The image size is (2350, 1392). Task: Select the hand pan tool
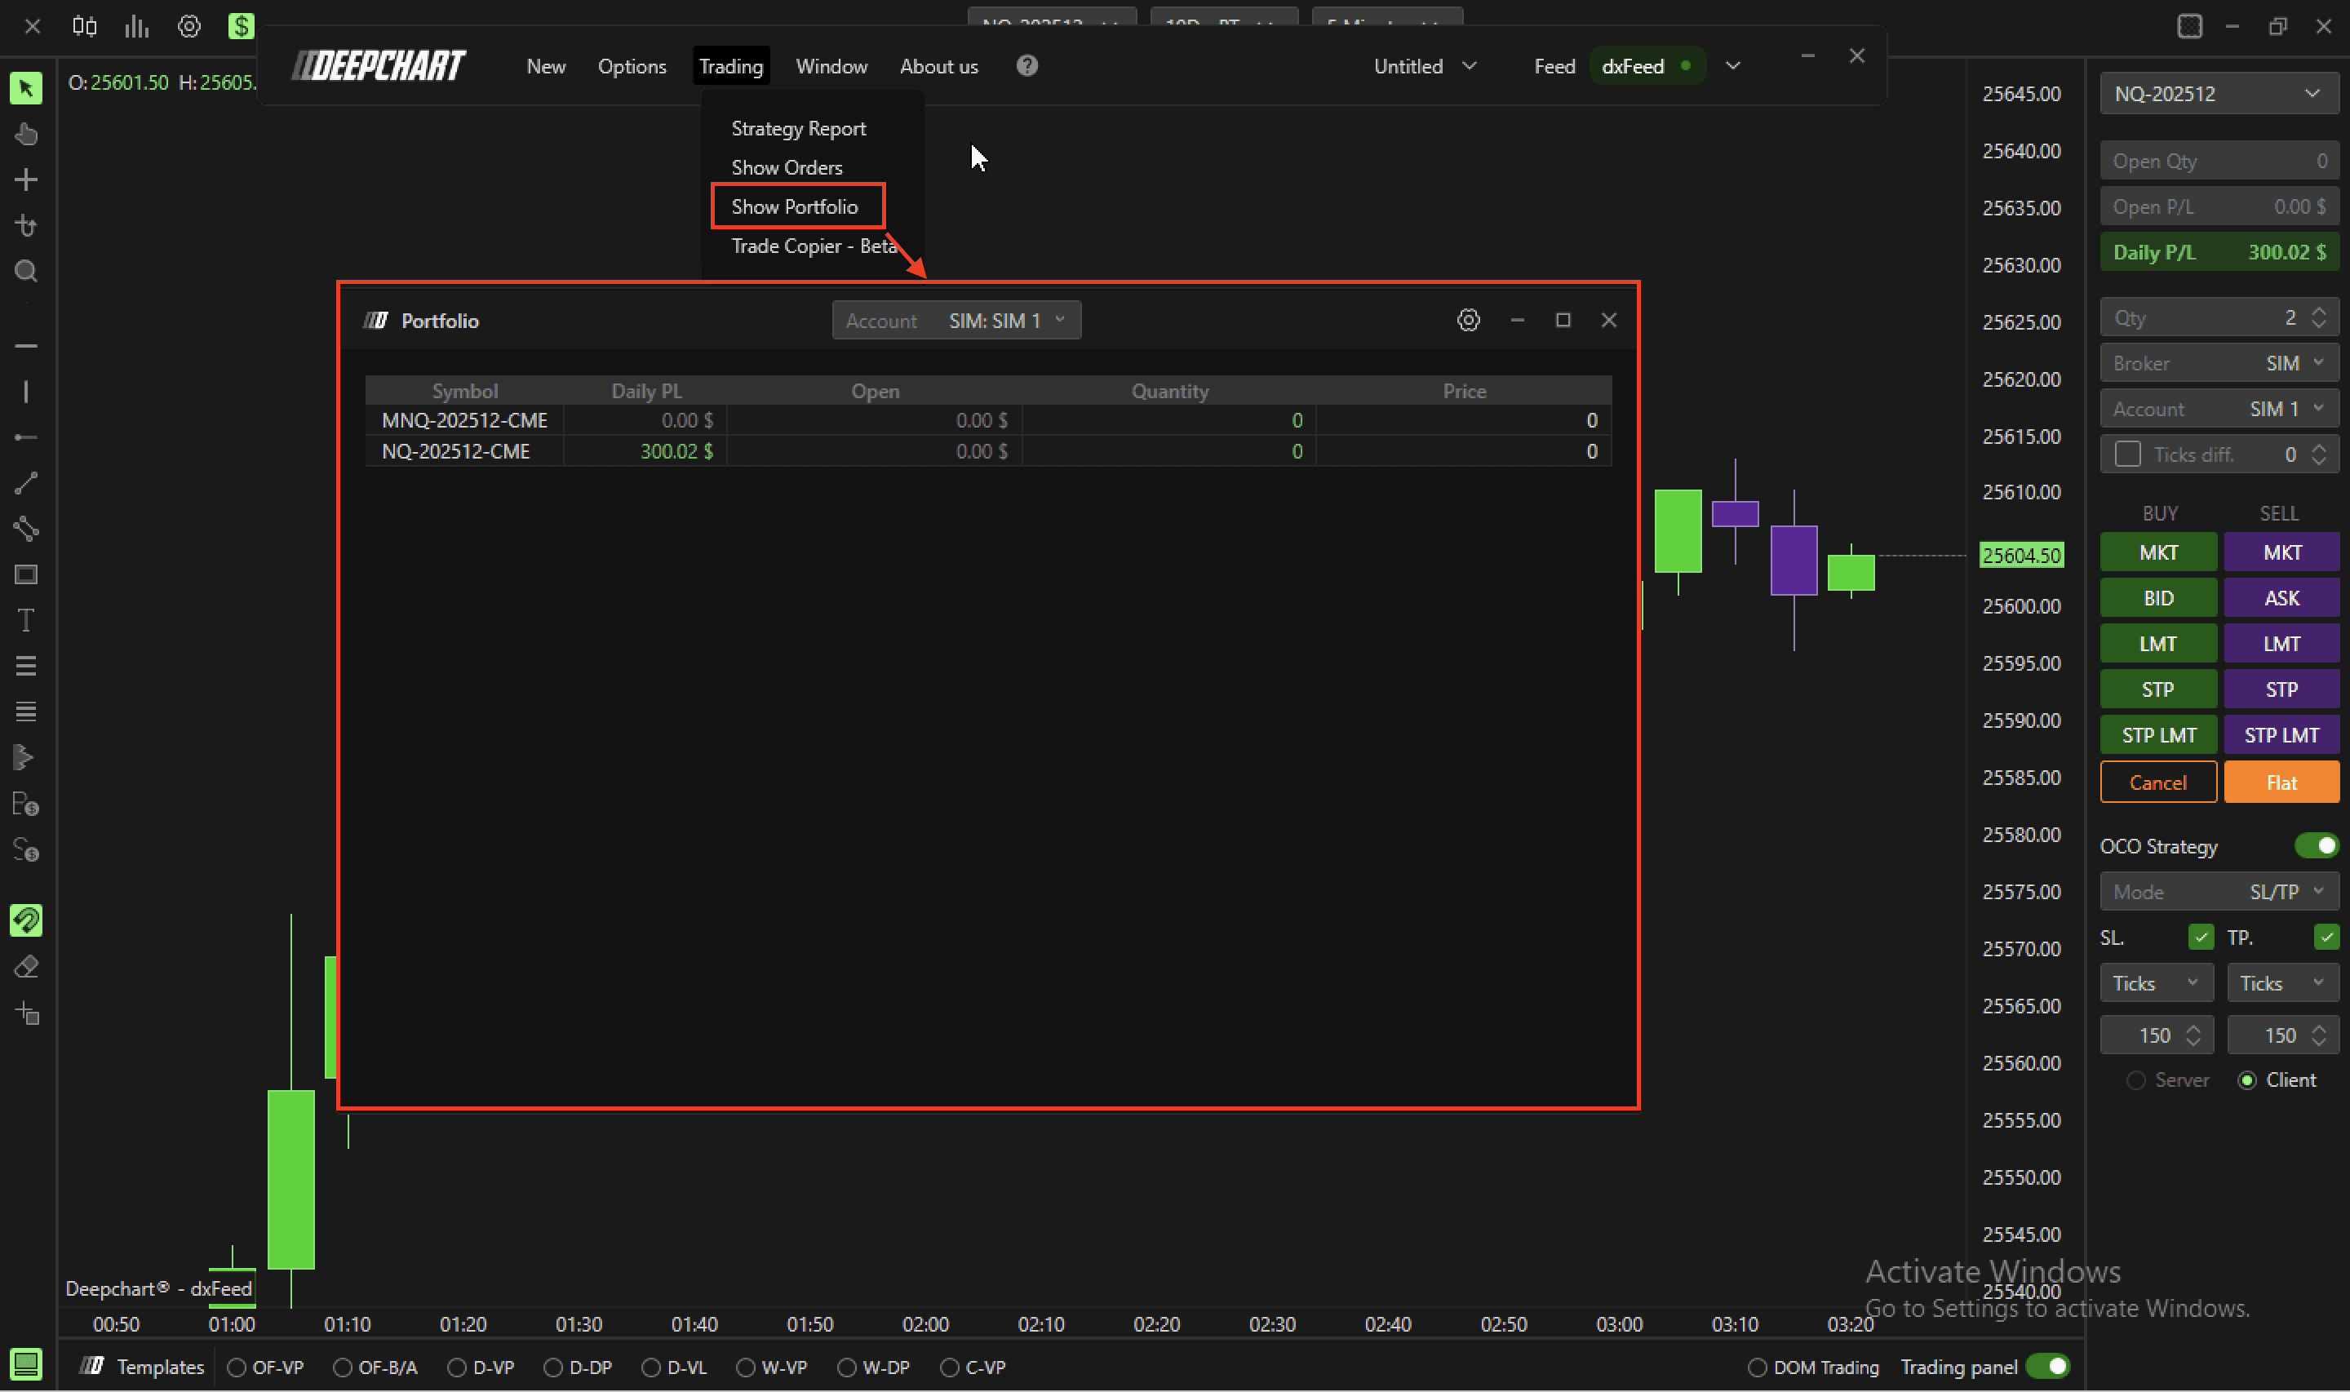point(26,134)
